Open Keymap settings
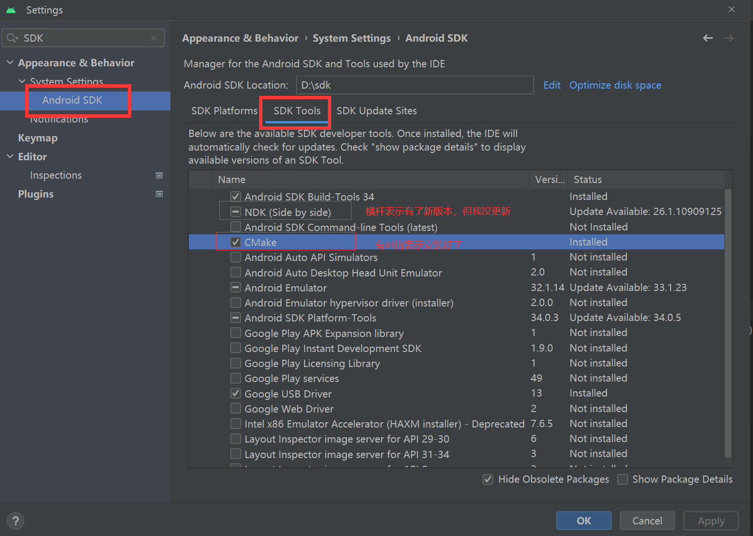Image resolution: width=753 pixels, height=536 pixels. coord(38,138)
